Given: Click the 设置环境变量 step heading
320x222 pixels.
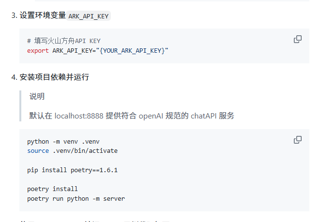Looking at the screenshot, I should (x=43, y=15).
